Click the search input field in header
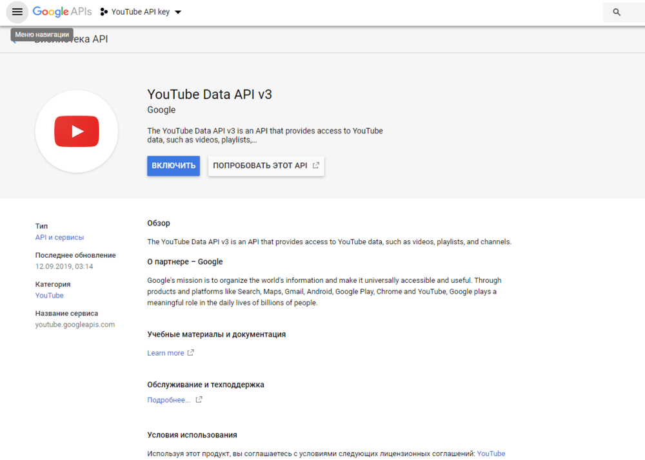 (x=632, y=12)
